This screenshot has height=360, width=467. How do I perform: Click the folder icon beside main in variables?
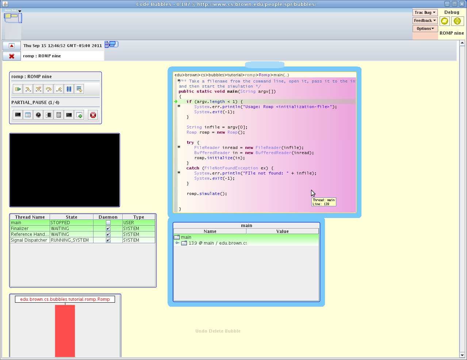pyautogui.click(x=177, y=237)
